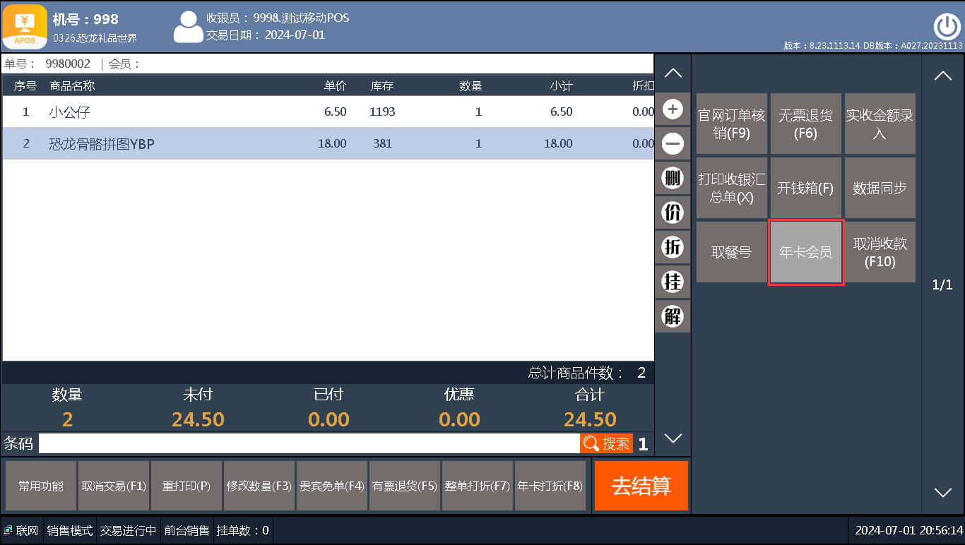Click 取消交易(F1) button
Viewport: 965px width, 545px height.
pos(114,486)
